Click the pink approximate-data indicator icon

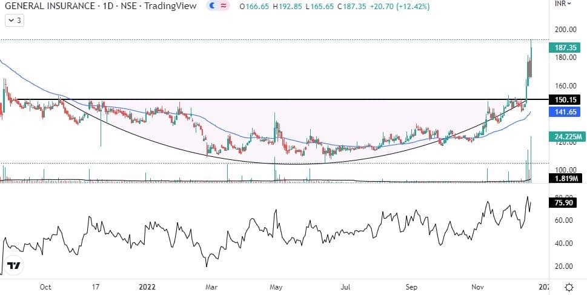[224, 6]
